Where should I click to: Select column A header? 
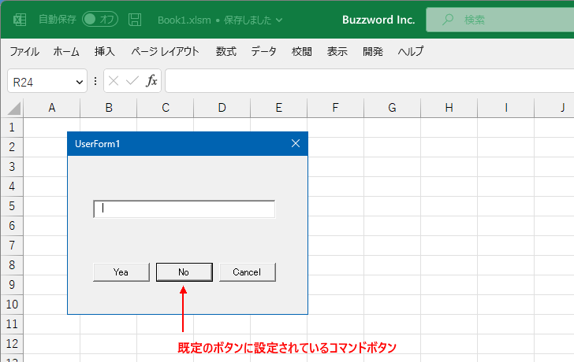click(x=51, y=108)
